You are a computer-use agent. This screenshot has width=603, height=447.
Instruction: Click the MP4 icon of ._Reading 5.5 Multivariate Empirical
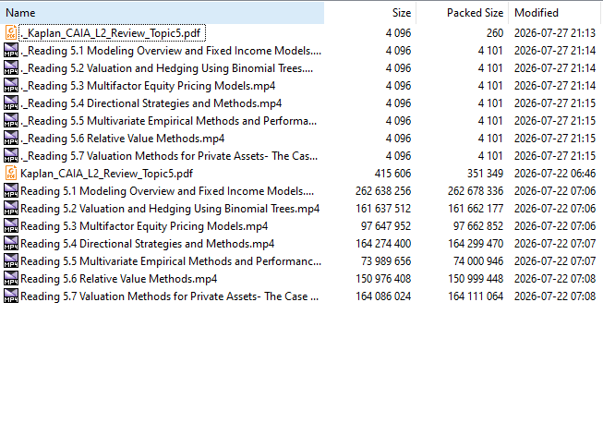click(x=11, y=120)
